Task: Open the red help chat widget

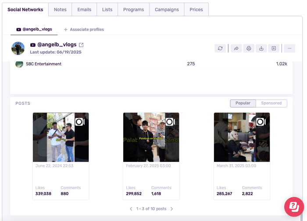Action: (x=294, y=207)
